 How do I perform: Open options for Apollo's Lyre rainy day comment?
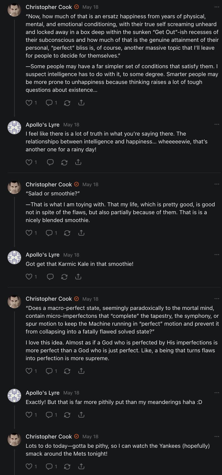216,124
